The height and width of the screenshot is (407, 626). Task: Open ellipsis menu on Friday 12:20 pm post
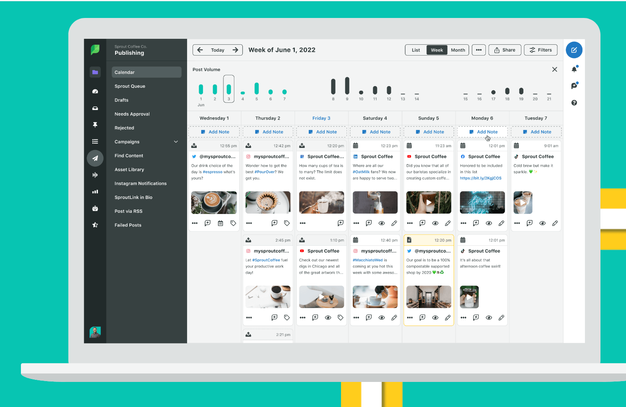303,223
